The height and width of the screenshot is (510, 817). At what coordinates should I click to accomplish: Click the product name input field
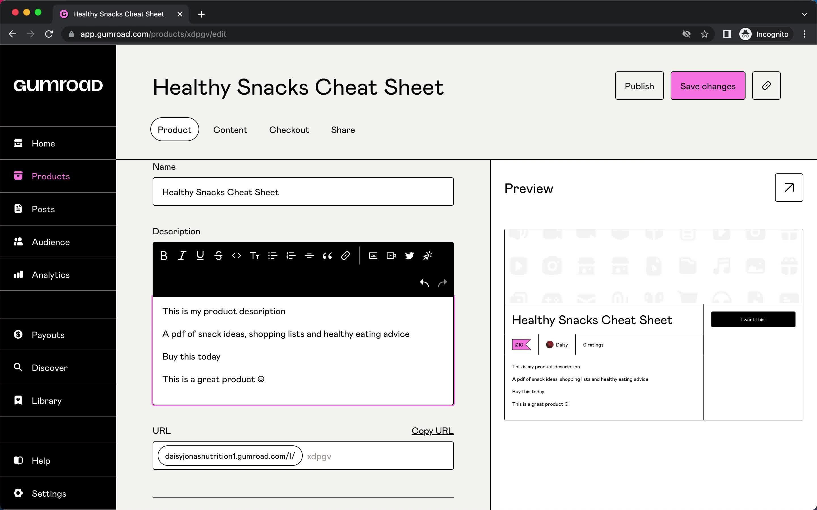click(303, 191)
